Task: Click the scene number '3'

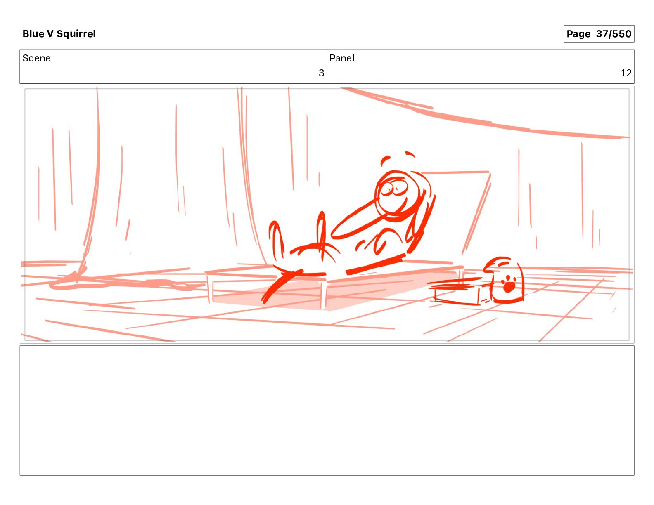Action: (321, 73)
